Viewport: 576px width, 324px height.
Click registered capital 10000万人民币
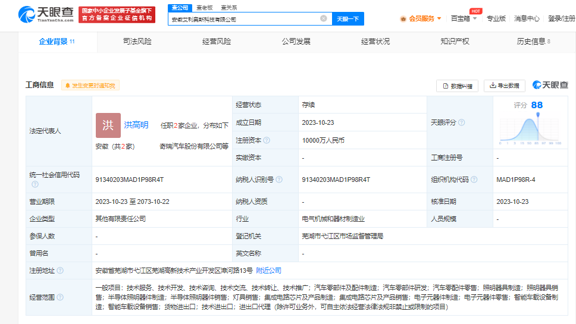[x=323, y=140]
